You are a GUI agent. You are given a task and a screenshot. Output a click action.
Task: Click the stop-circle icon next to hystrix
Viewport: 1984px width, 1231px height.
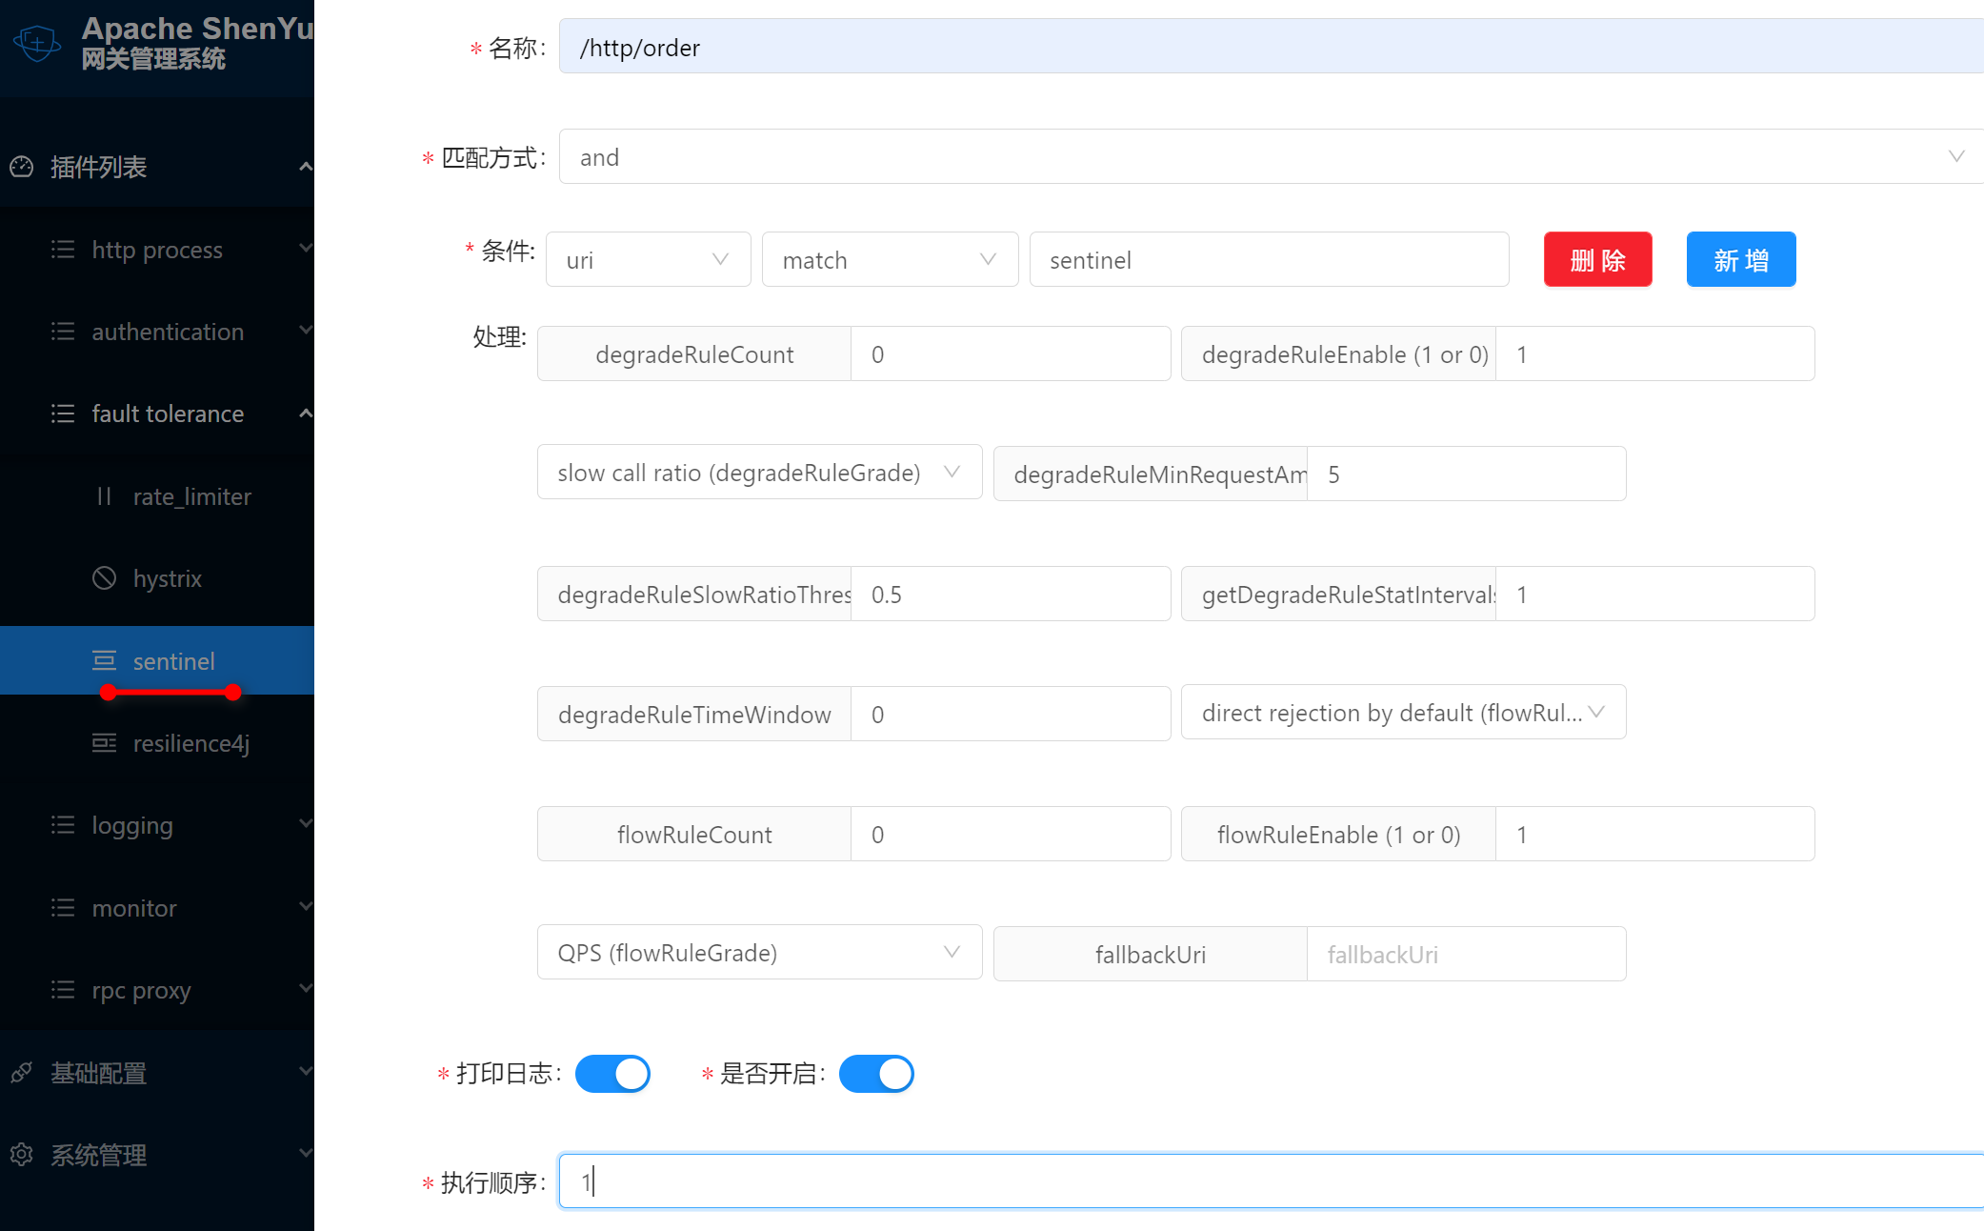104,578
